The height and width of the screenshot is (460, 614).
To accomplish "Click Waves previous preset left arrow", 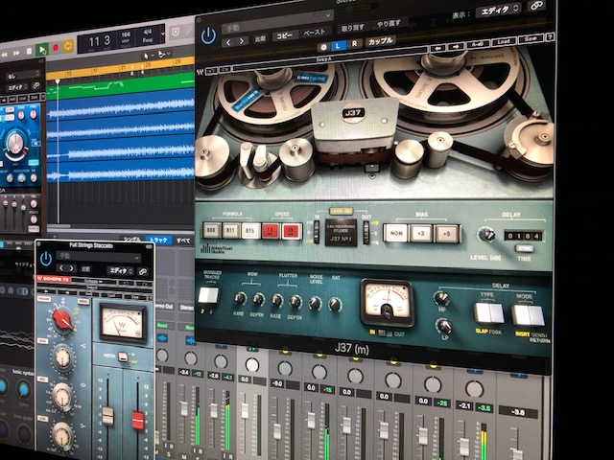I will click(437, 48).
